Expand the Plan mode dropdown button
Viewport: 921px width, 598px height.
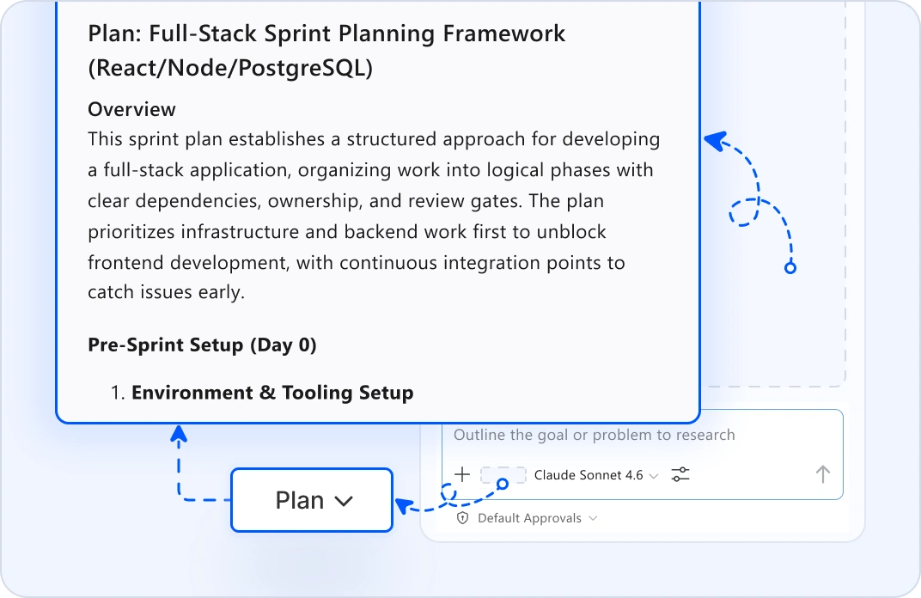coord(312,501)
